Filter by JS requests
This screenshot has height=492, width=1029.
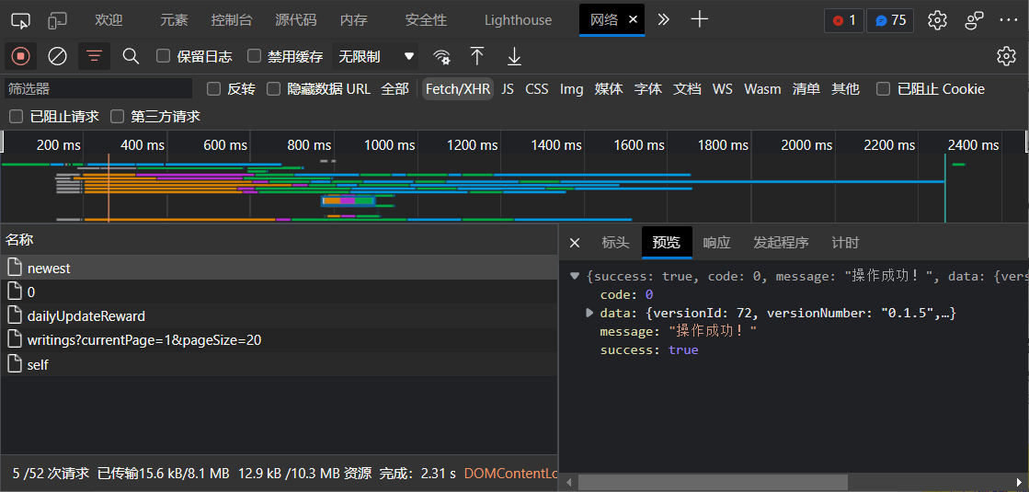(508, 88)
